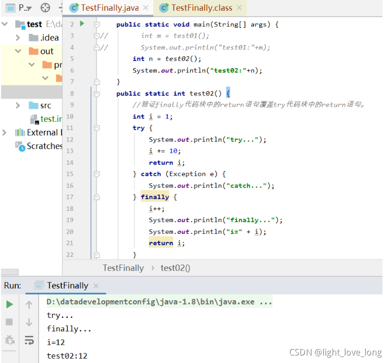Viewport: 390px width, 363px height.
Task: Stop the running process
Action: click(x=9, y=322)
